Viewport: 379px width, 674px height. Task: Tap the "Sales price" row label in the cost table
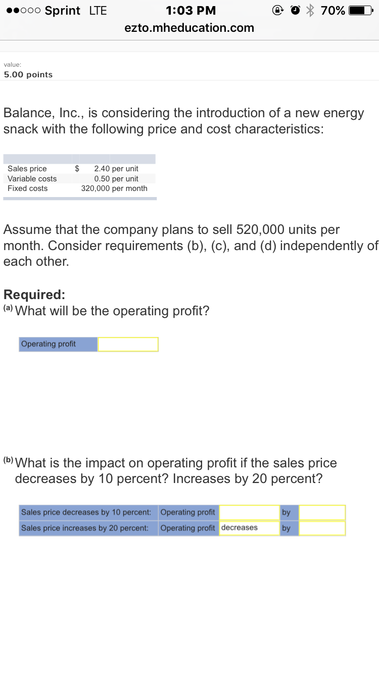[x=27, y=169]
